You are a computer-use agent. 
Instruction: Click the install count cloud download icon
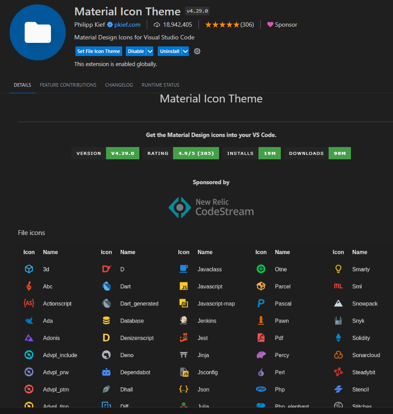(x=157, y=25)
